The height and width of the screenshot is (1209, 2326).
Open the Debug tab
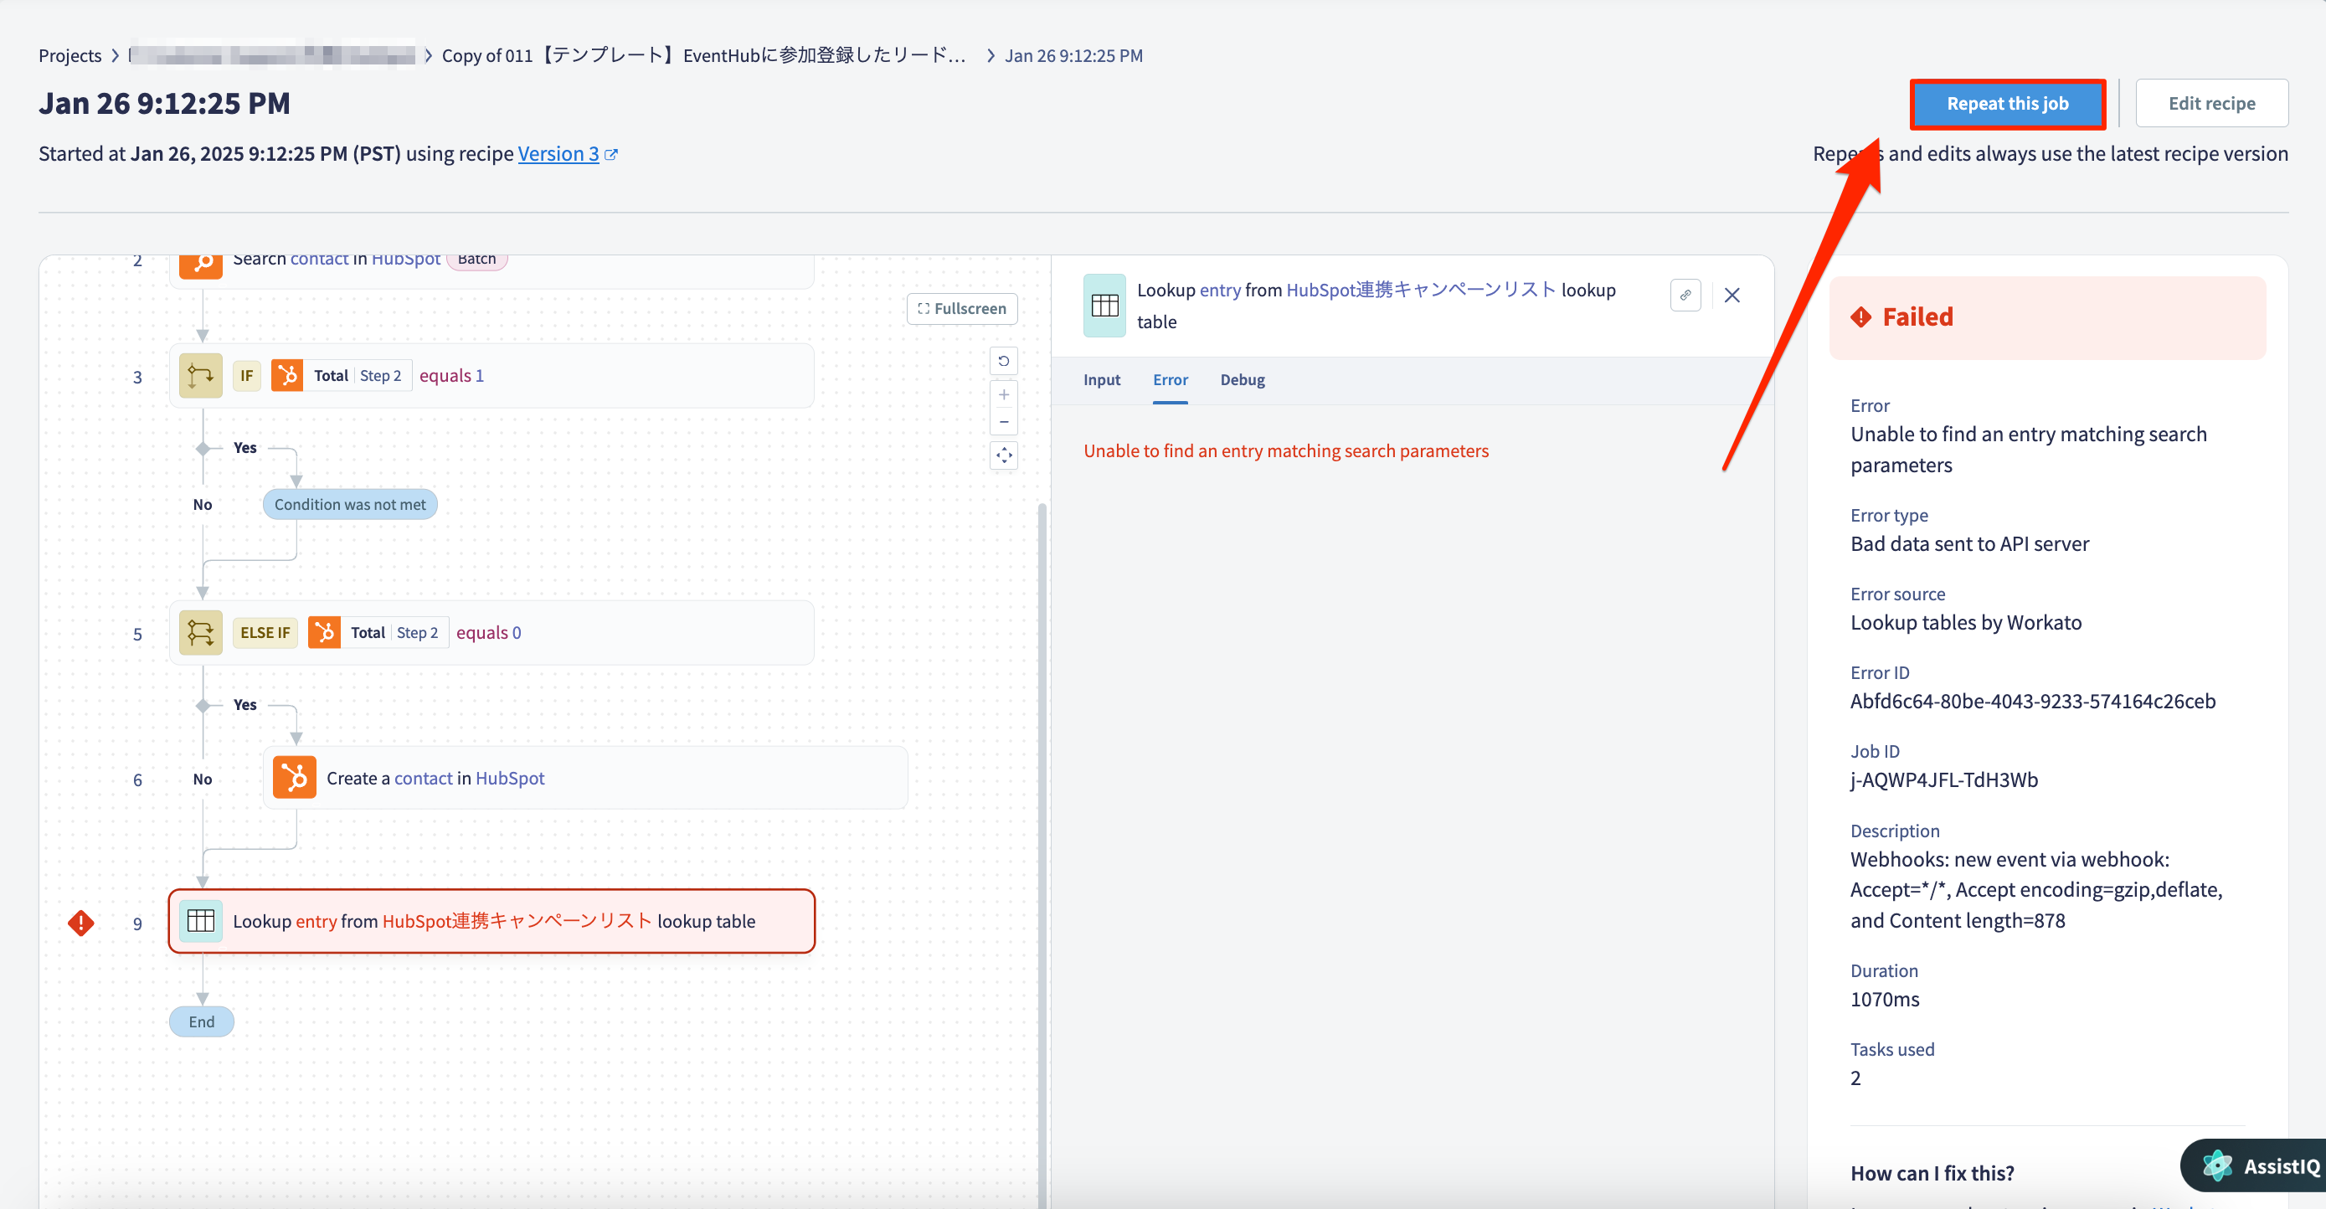coord(1242,380)
